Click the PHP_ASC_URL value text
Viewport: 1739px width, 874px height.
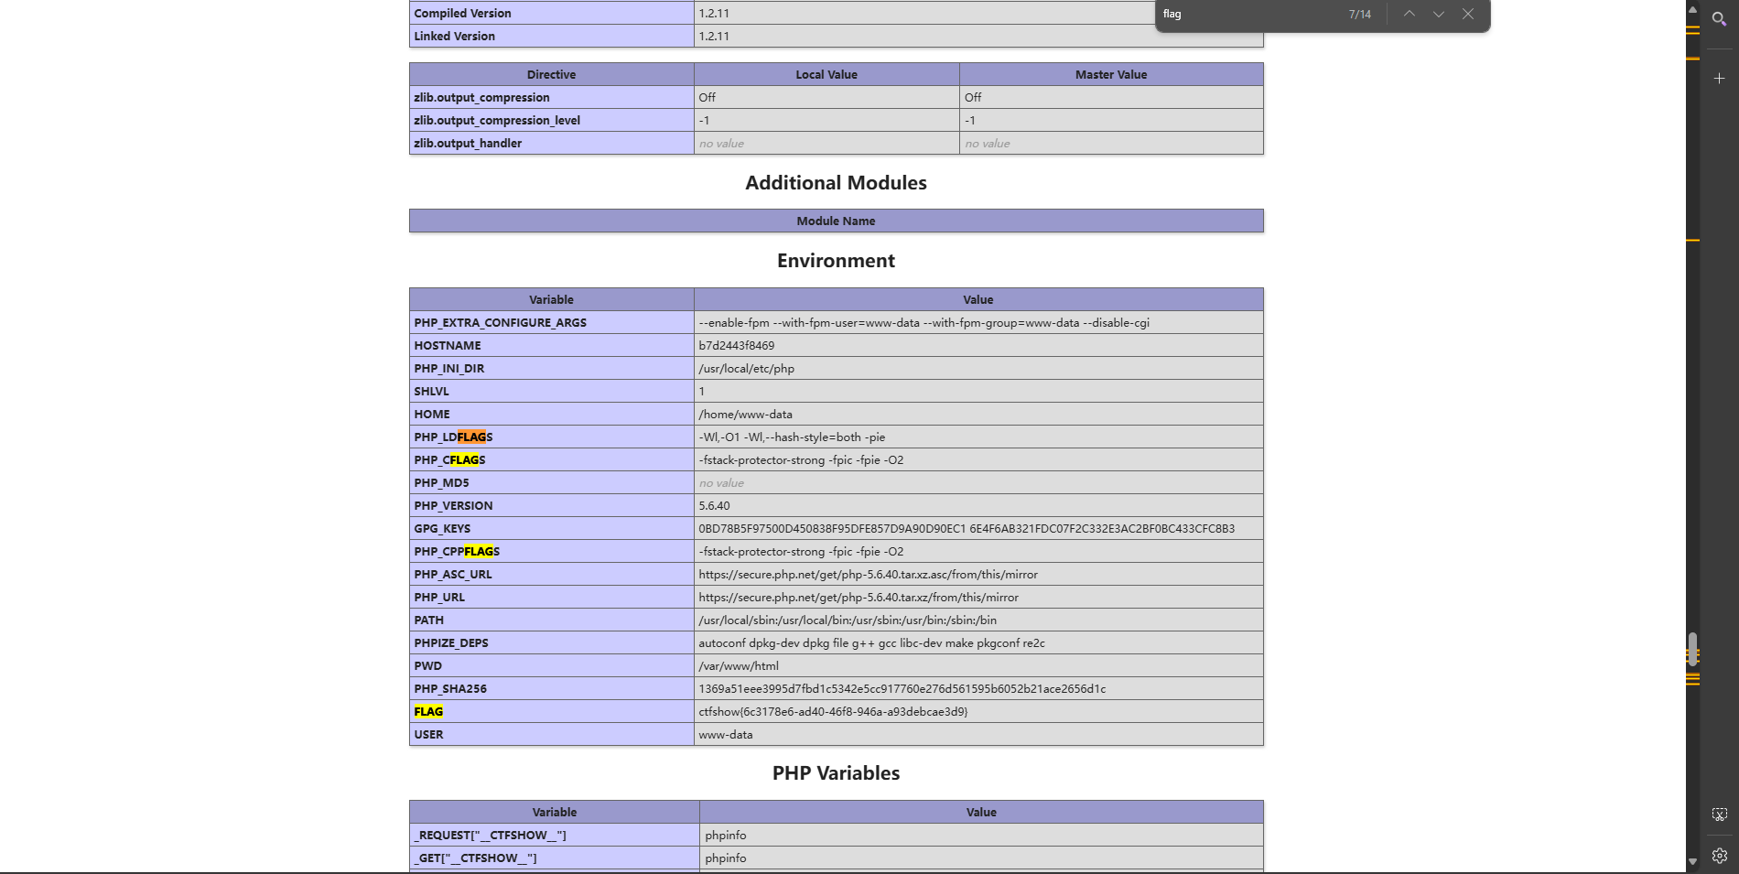(x=868, y=574)
